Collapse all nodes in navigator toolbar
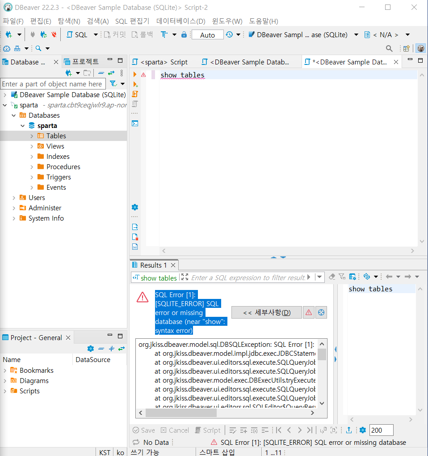Viewport: 428px width, 456px height. coord(101,73)
